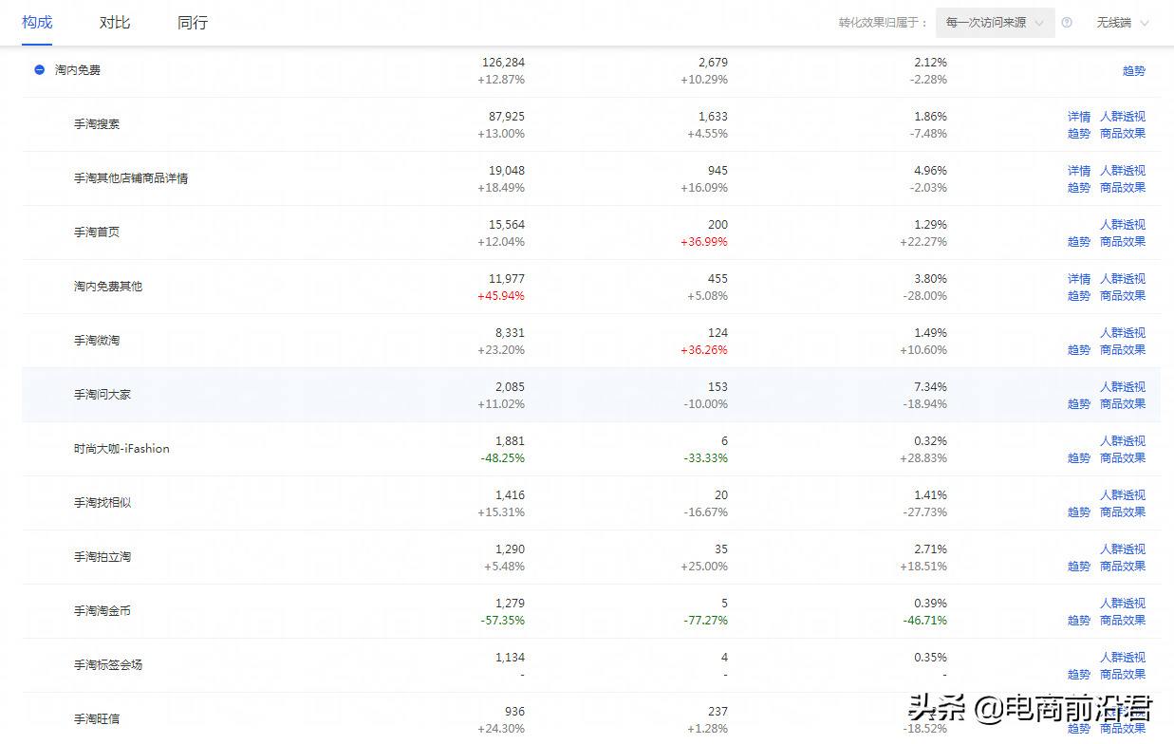Open the 无线端 device dropdown
The height and width of the screenshot is (744, 1174).
(x=1122, y=23)
